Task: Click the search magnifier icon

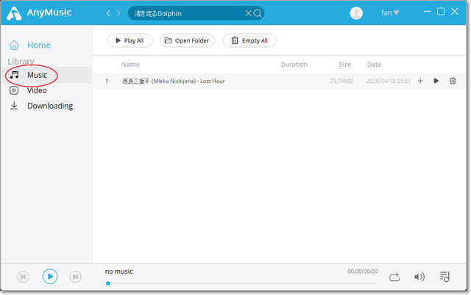Action: coord(258,13)
